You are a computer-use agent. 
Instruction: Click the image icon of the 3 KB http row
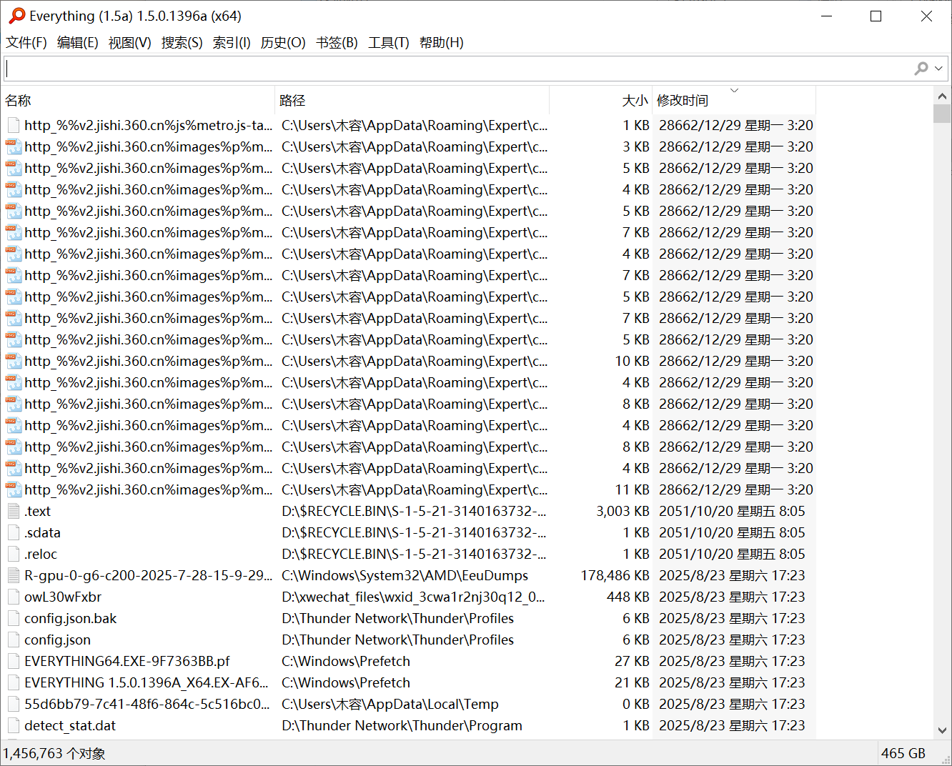click(x=14, y=146)
